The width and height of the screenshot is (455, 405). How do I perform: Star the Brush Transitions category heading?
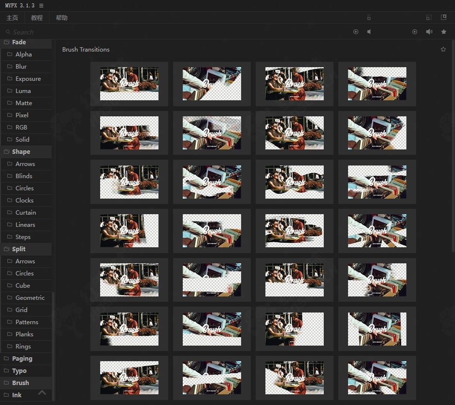pos(443,50)
